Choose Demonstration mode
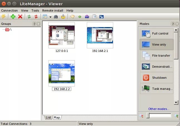180x126 pixels. point(156,67)
